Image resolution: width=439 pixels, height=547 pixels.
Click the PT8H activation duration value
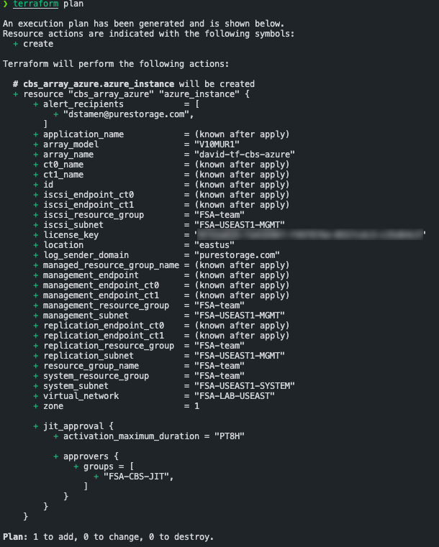coord(230,436)
